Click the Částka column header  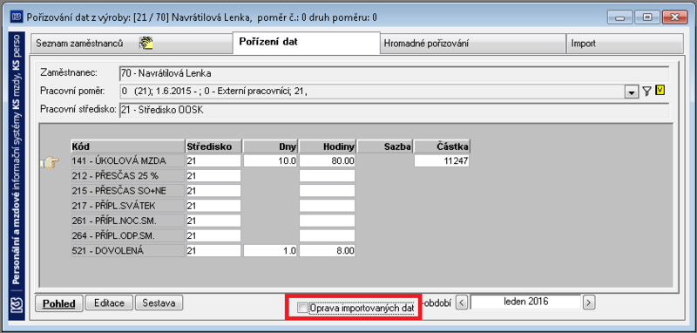click(x=442, y=146)
